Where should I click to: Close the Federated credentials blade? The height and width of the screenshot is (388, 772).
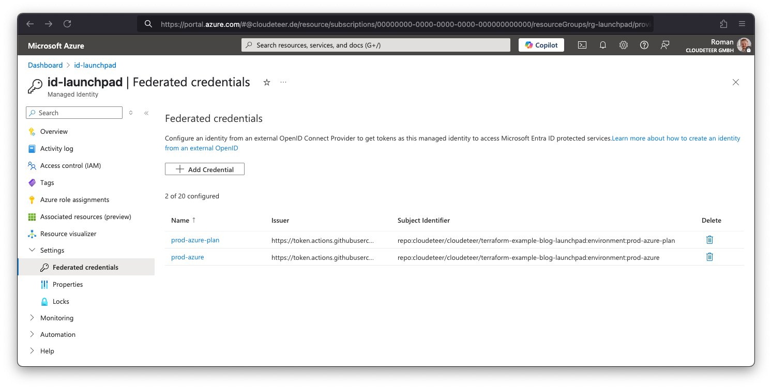click(736, 82)
